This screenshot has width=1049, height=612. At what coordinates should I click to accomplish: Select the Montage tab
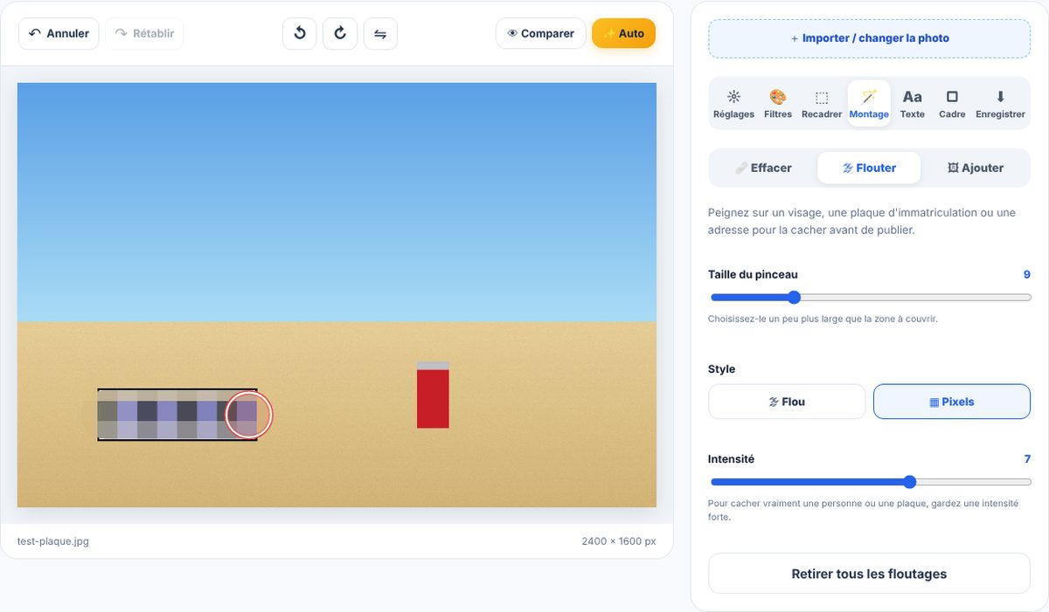[869, 105]
